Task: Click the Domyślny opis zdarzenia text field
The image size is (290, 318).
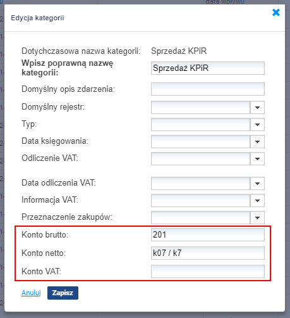Action: coord(208,89)
